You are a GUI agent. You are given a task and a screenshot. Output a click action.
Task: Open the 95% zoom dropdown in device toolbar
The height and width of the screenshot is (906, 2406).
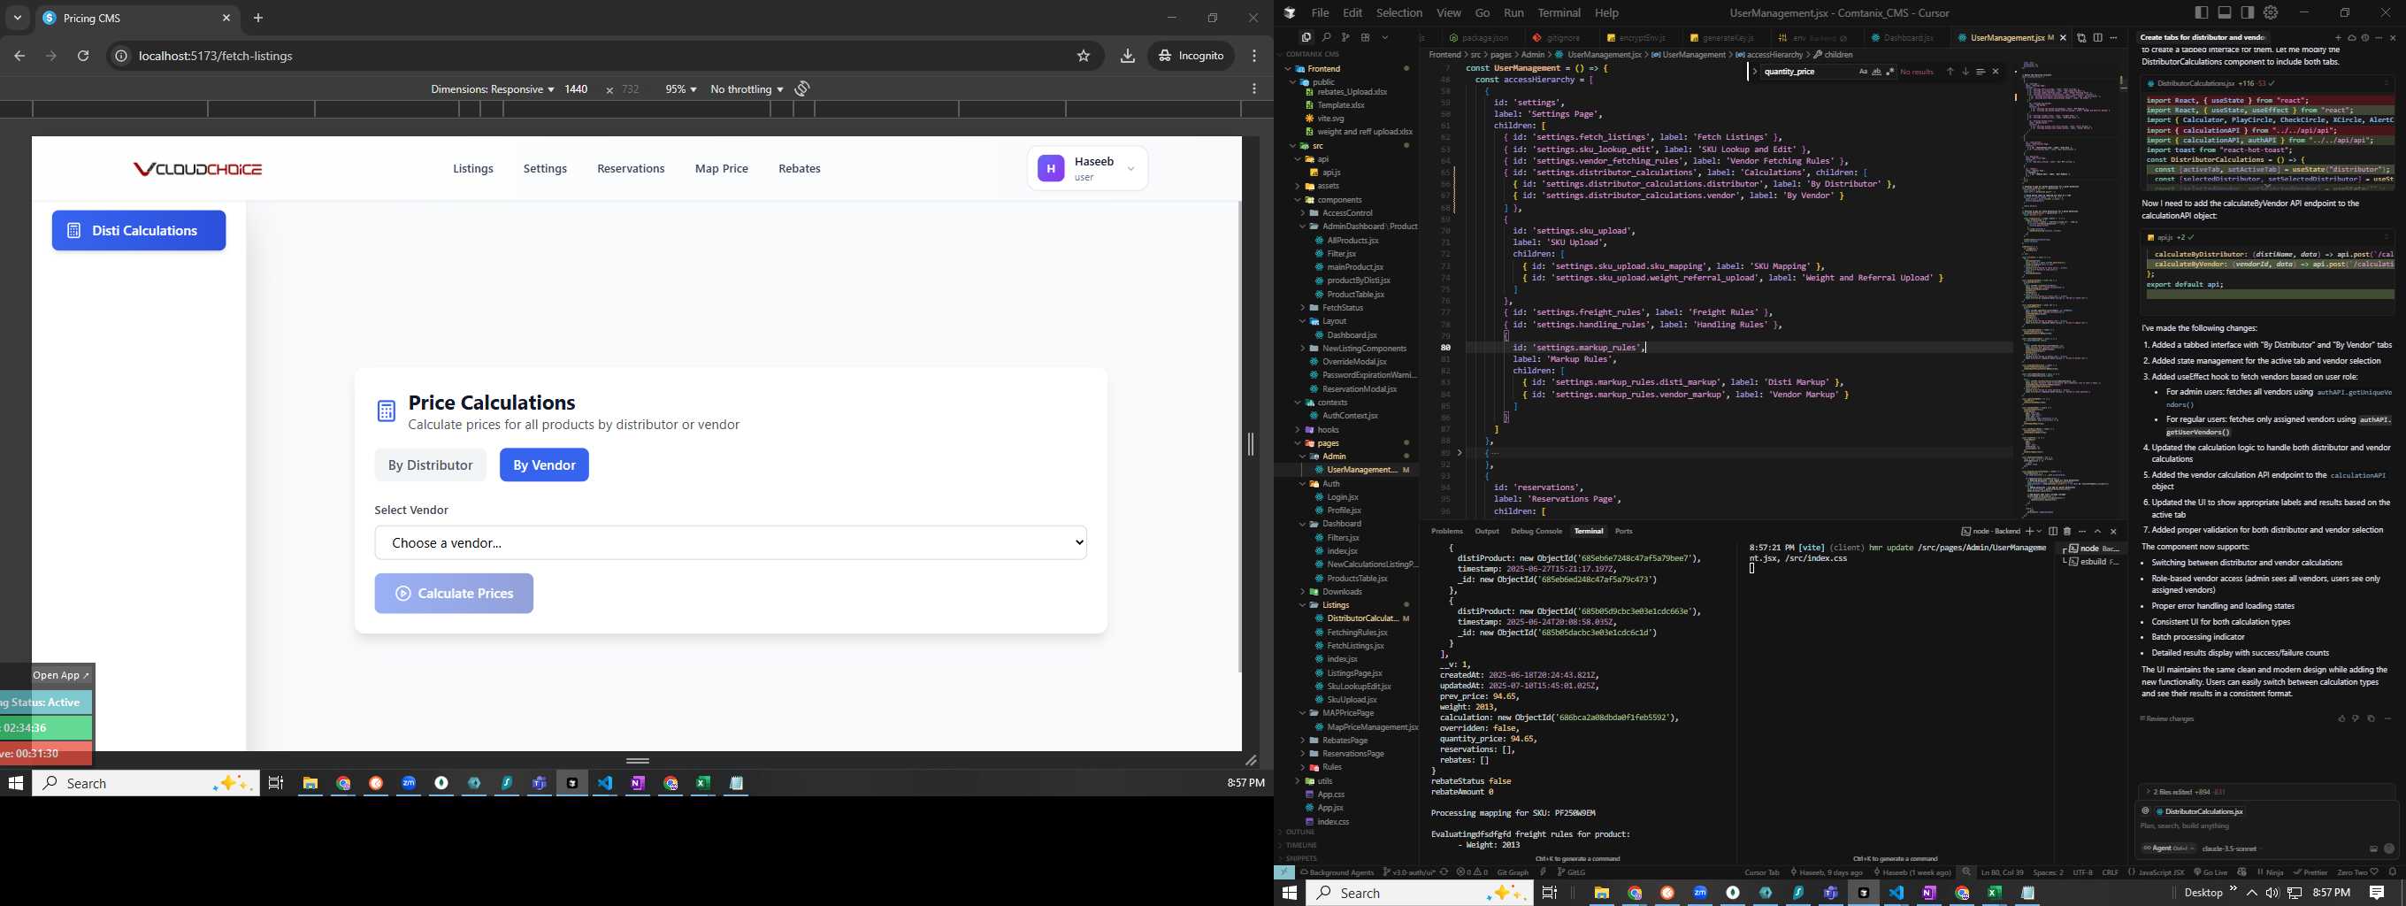[x=680, y=88]
